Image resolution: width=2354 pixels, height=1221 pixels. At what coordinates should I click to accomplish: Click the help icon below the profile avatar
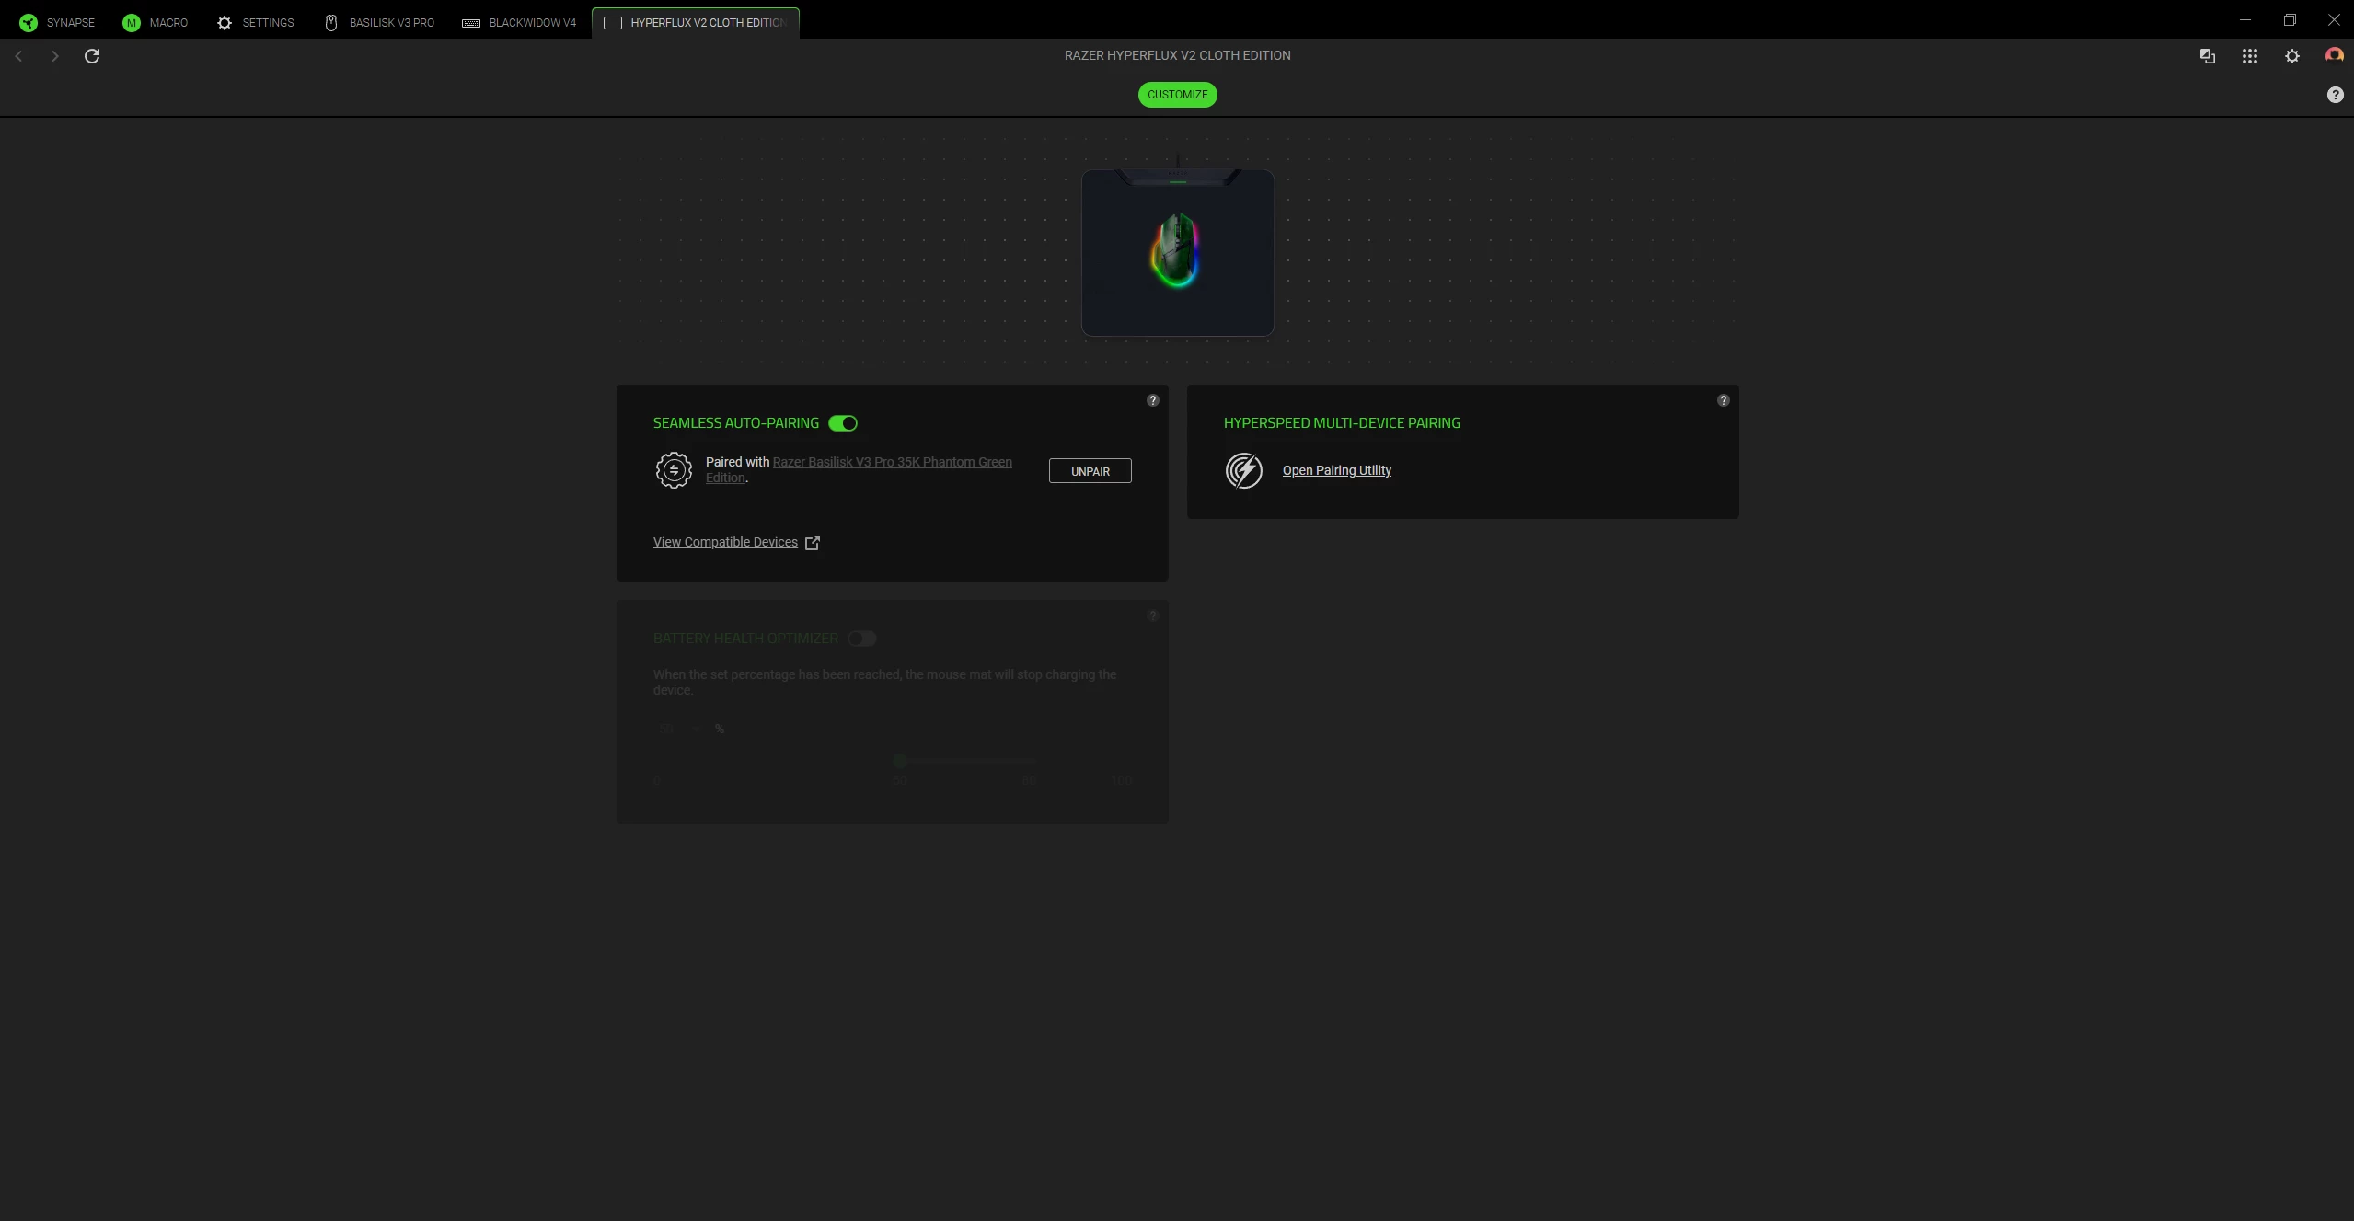2336,95
